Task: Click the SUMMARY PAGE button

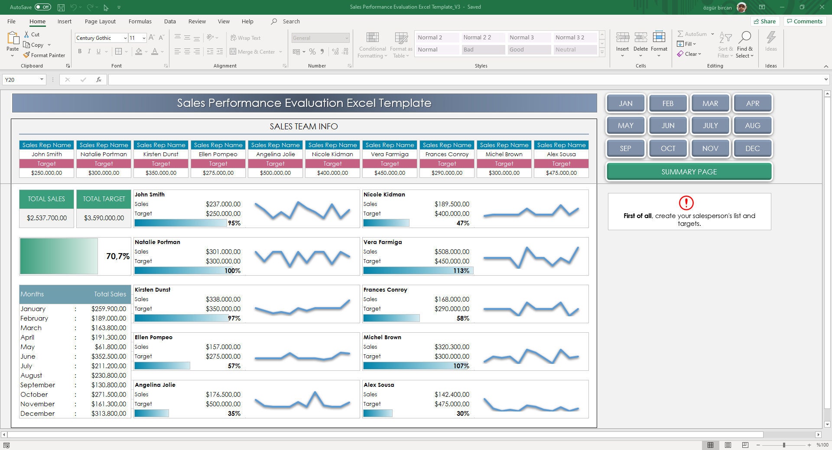Action: [x=689, y=171]
